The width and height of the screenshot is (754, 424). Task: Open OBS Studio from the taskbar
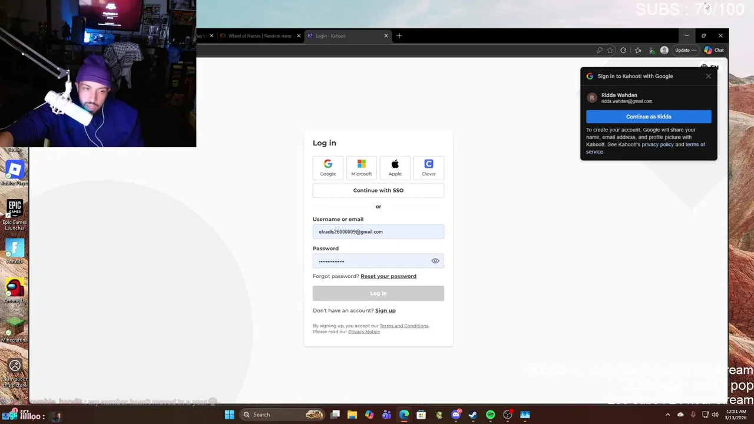(x=508, y=415)
